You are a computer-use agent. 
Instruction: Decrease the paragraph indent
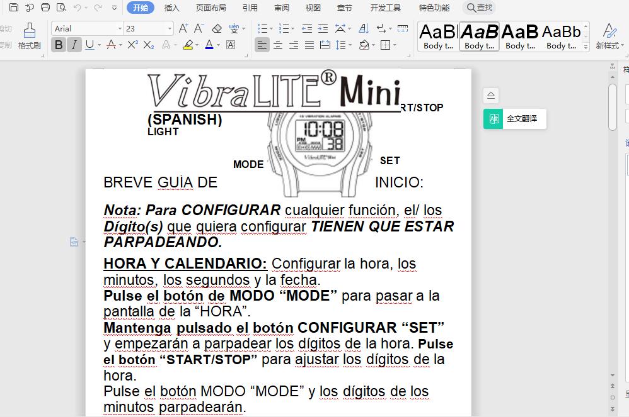point(307,28)
